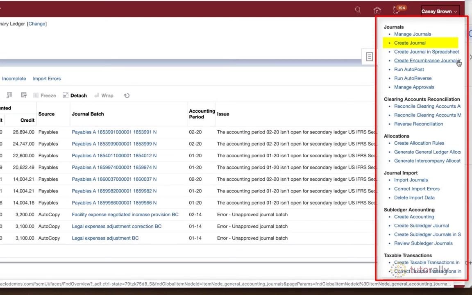Click the Import Journals task
Screen dimensions: 472x295
411,180
